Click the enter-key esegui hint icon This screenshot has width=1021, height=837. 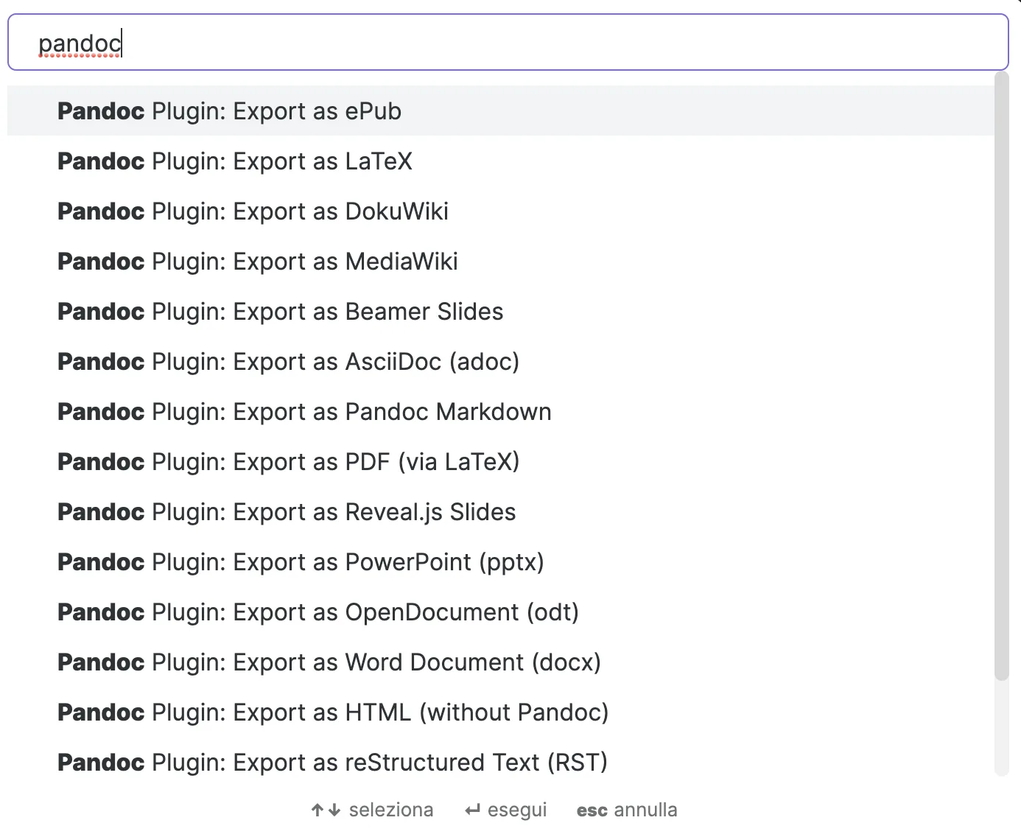[x=472, y=810]
